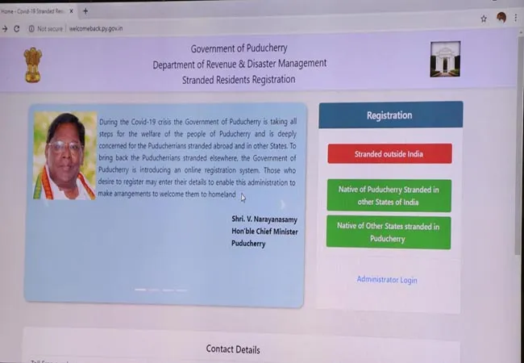Open a new browser tab
524x363 pixels.
(x=85, y=11)
